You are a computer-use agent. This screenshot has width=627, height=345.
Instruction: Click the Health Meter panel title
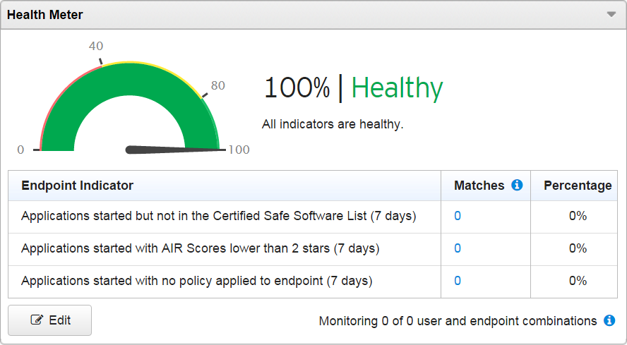point(45,14)
